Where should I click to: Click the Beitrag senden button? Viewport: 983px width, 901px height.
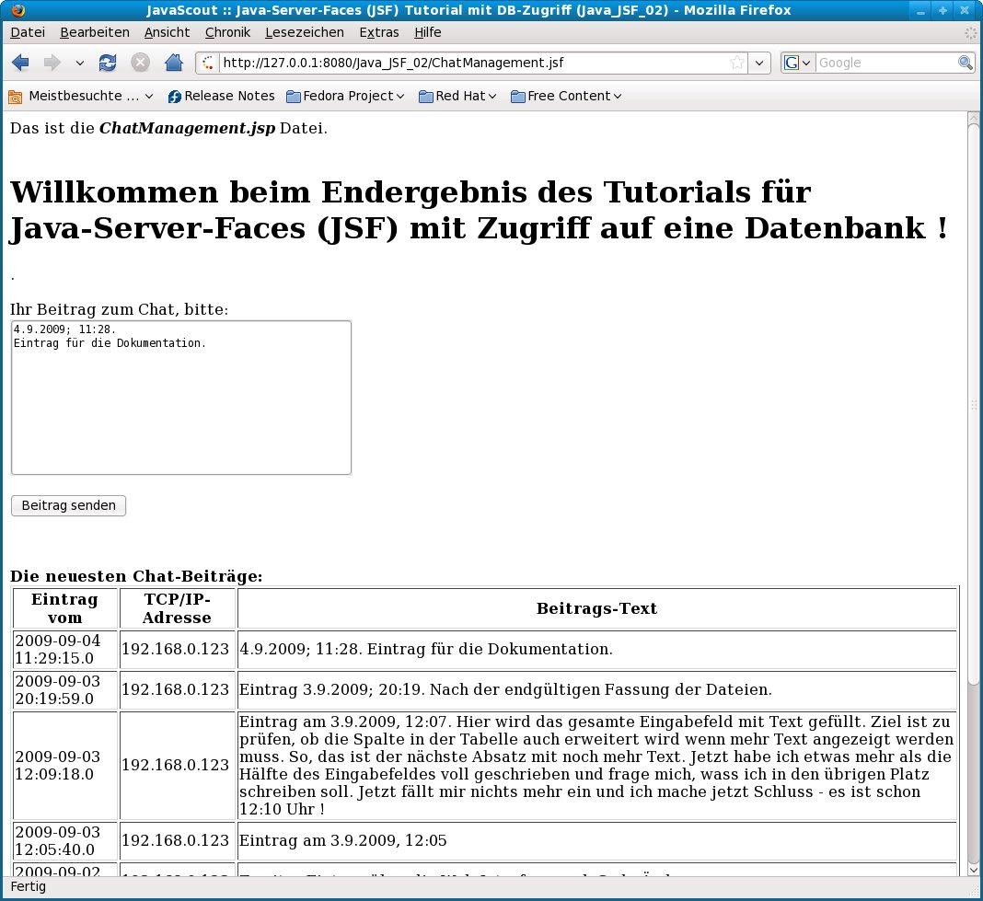(68, 505)
